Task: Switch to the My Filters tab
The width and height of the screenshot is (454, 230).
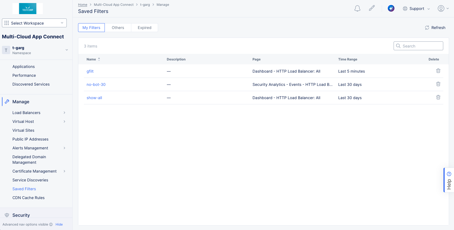Action: 91,28
